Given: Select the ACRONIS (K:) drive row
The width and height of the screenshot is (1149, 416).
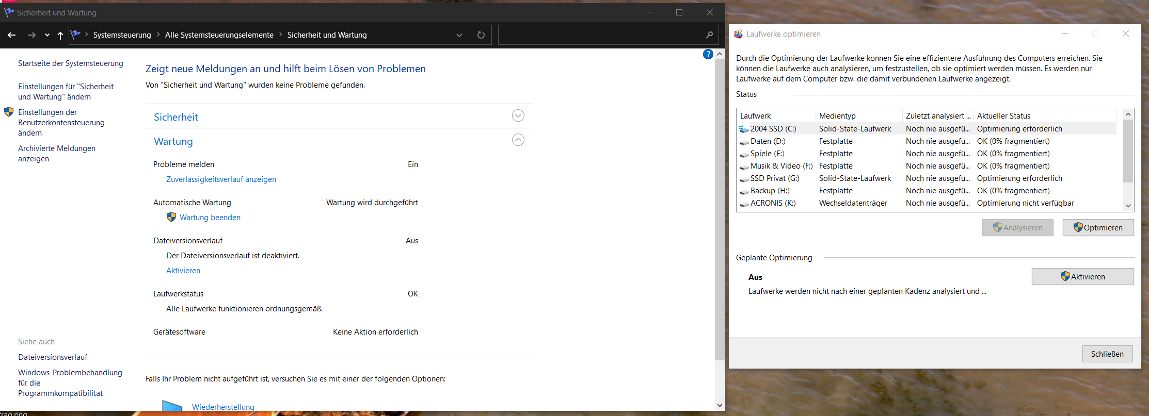Looking at the screenshot, I should coord(927,203).
